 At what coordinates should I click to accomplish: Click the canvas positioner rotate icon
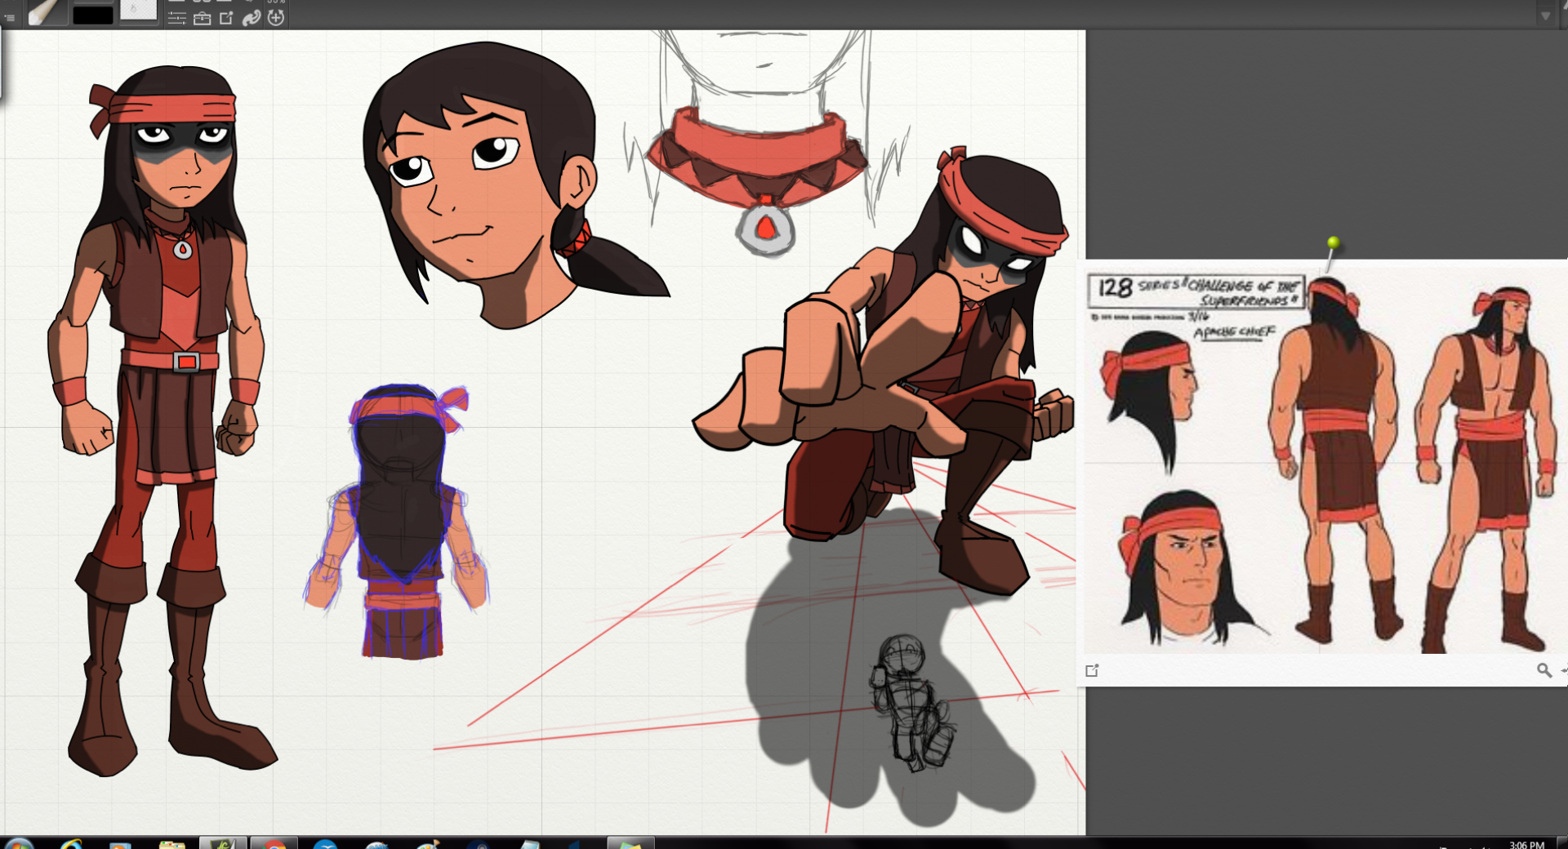276,17
